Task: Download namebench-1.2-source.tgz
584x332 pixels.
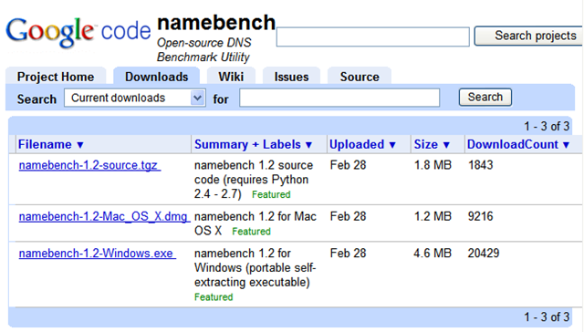Action: coord(89,165)
